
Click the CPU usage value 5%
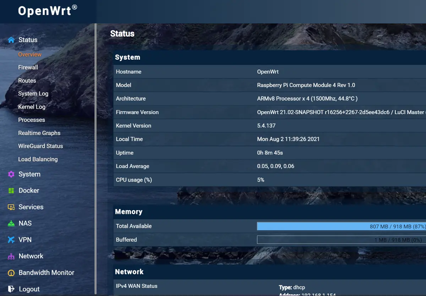click(x=261, y=180)
